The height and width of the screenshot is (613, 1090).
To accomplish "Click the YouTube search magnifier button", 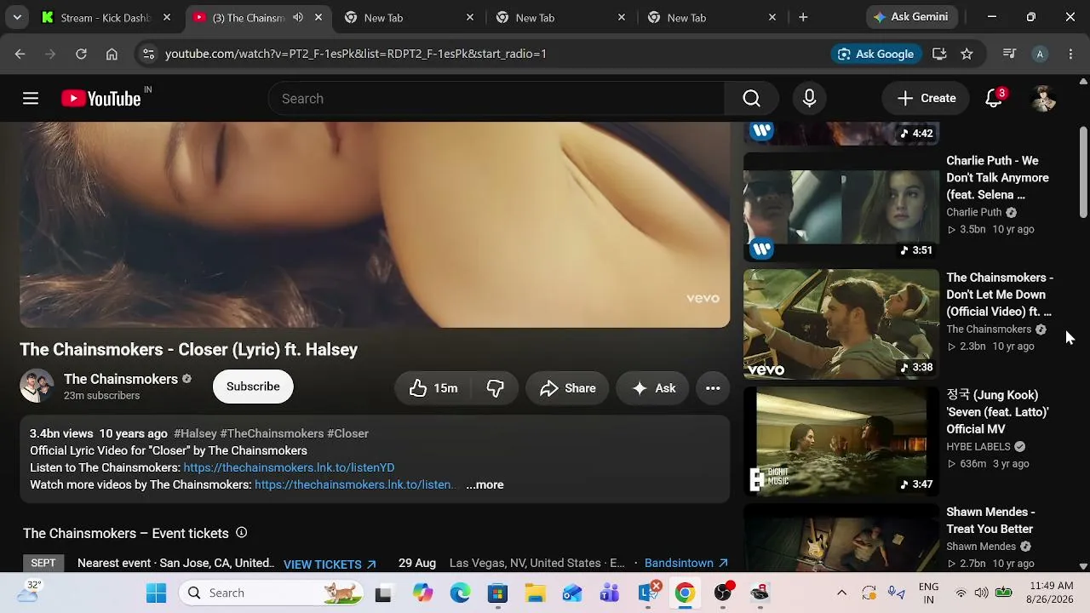I will [751, 99].
